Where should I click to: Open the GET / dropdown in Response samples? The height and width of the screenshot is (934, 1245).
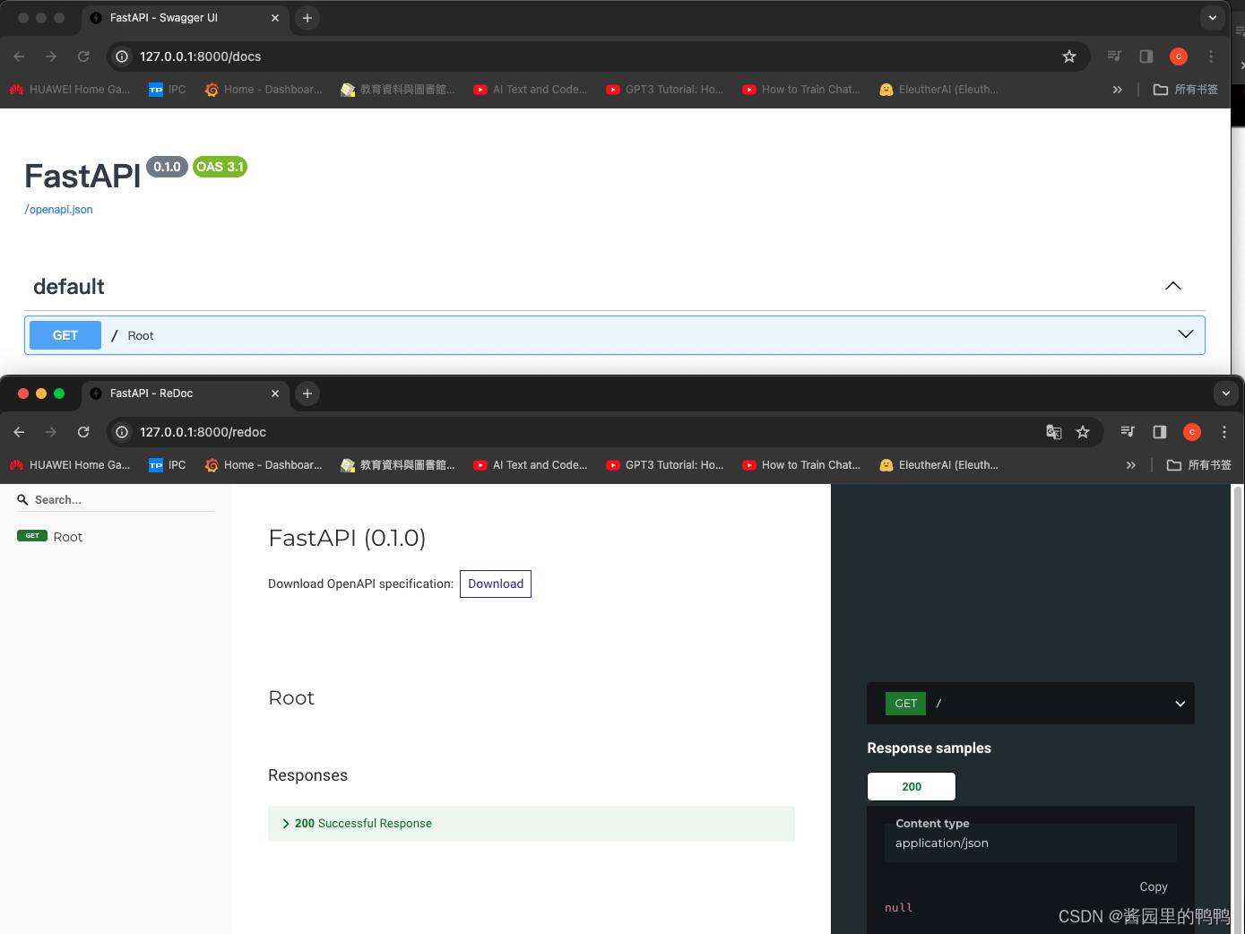pos(1180,703)
